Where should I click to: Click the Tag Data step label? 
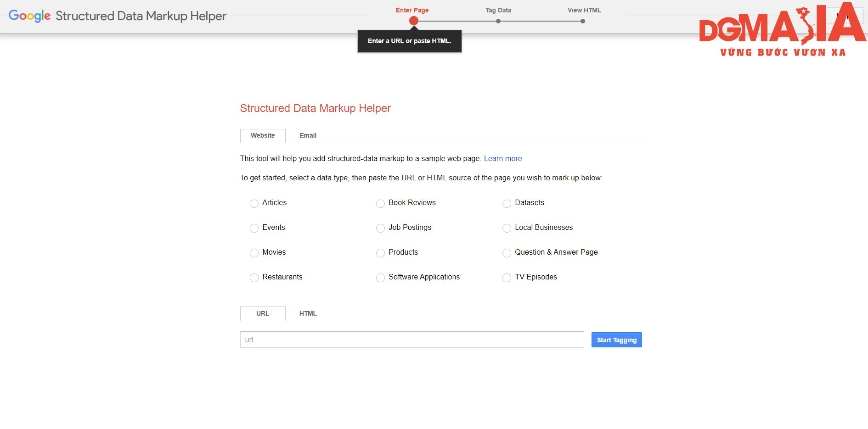tap(498, 10)
